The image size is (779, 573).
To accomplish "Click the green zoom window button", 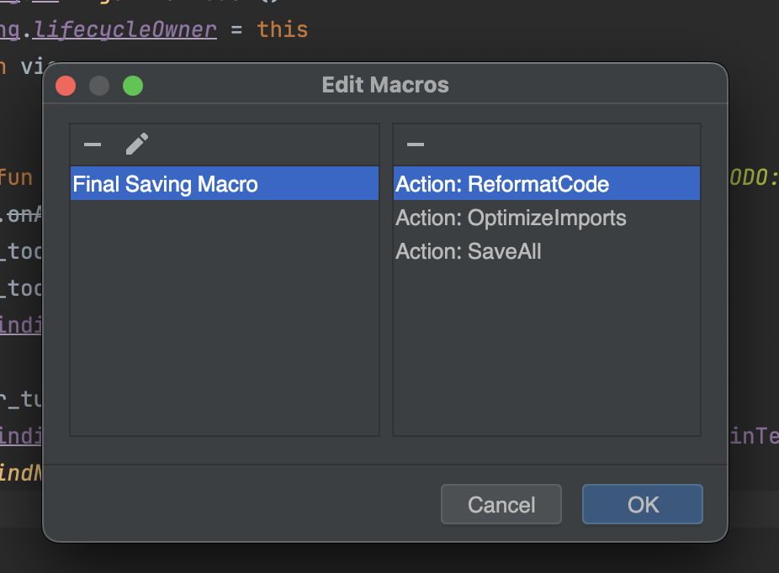I will pyautogui.click(x=133, y=86).
